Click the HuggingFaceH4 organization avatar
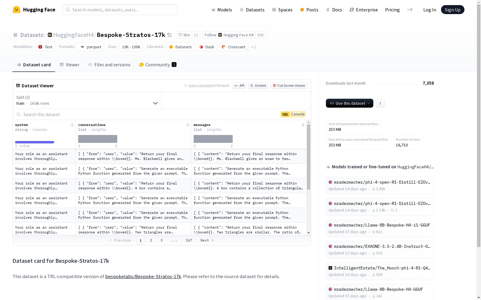 coord(50,35)
